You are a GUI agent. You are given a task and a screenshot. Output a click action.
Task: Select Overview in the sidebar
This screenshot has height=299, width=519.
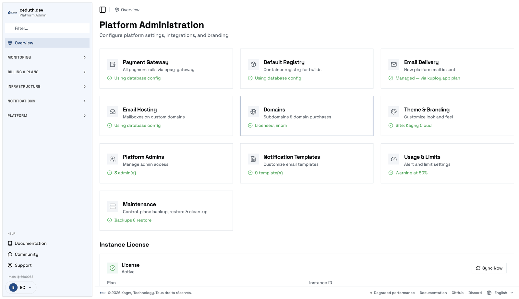tap(47, 43)
